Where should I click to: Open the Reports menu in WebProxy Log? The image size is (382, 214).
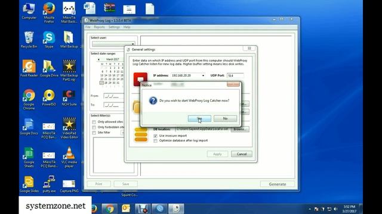(x=99, y=27)
